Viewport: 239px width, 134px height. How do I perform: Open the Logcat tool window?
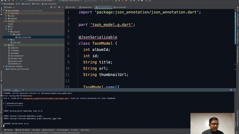36,130
